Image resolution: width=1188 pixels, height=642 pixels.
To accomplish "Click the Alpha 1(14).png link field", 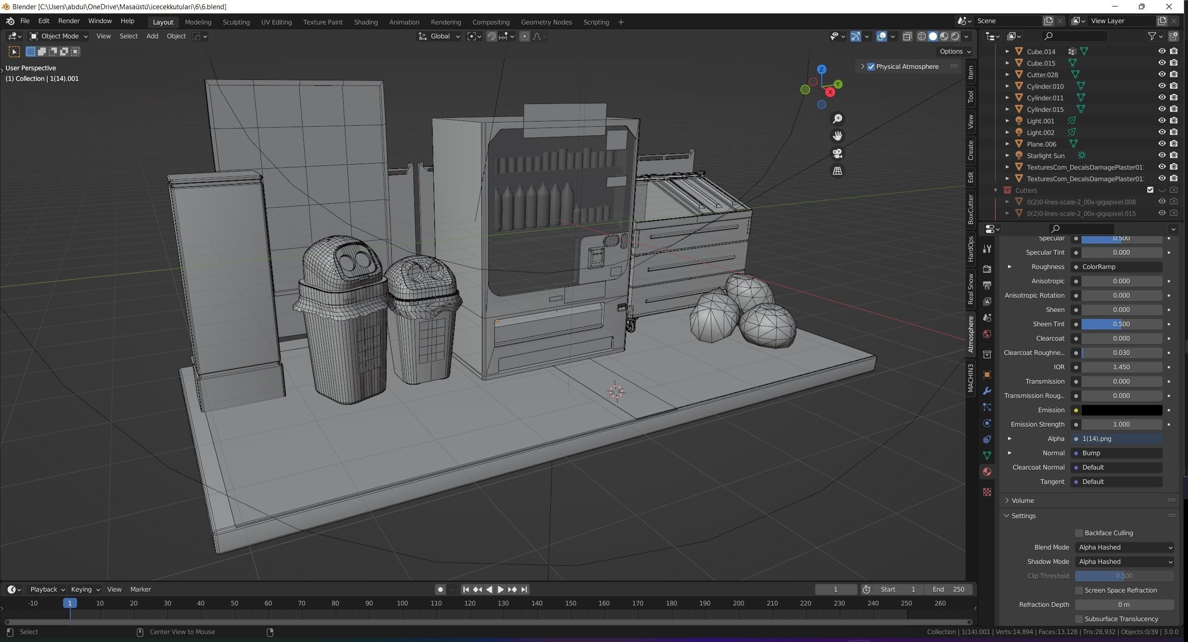I will [1117, 439].
